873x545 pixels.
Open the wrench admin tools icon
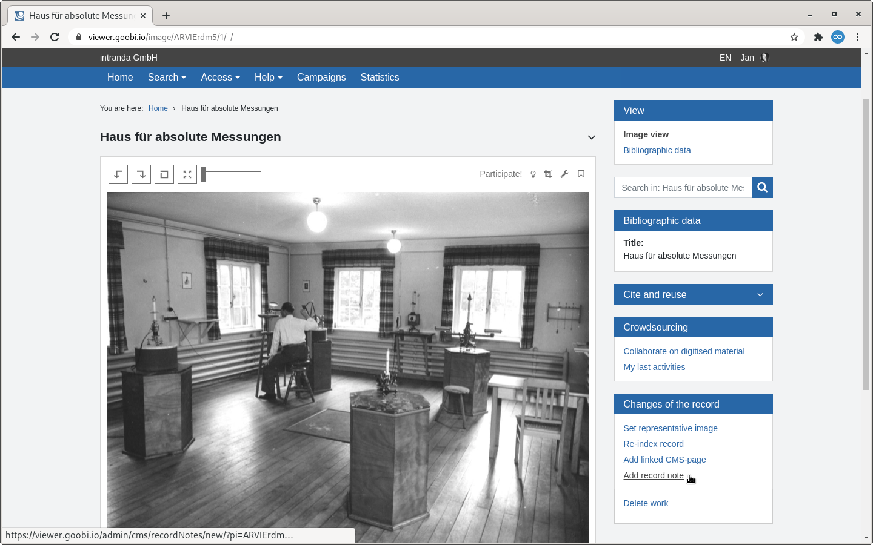(564, 174)
